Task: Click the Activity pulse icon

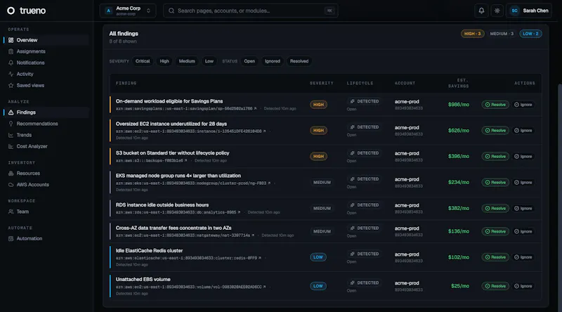Action: [11, 74]
